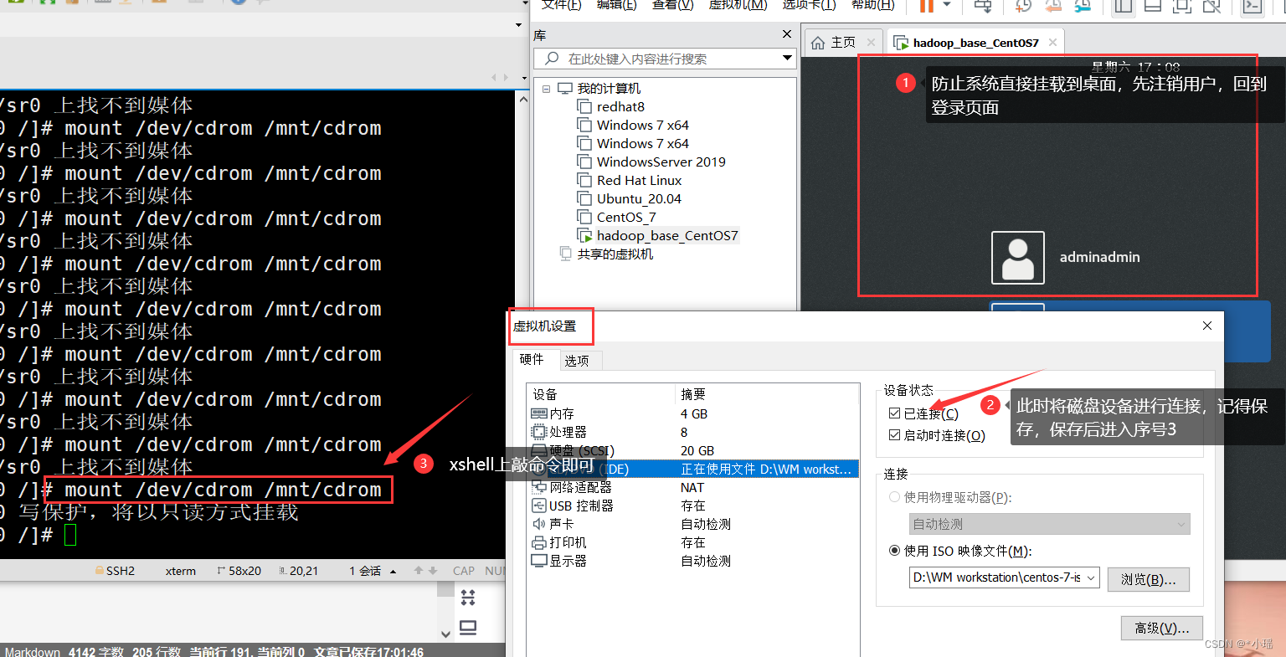Toggle the thumbnail bar view icon
This screenshot has height=657, width=1286.
tap(1152, 6)
